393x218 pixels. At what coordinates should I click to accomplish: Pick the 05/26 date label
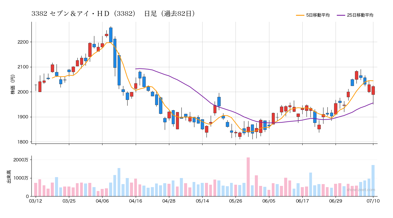coord(235,201)
